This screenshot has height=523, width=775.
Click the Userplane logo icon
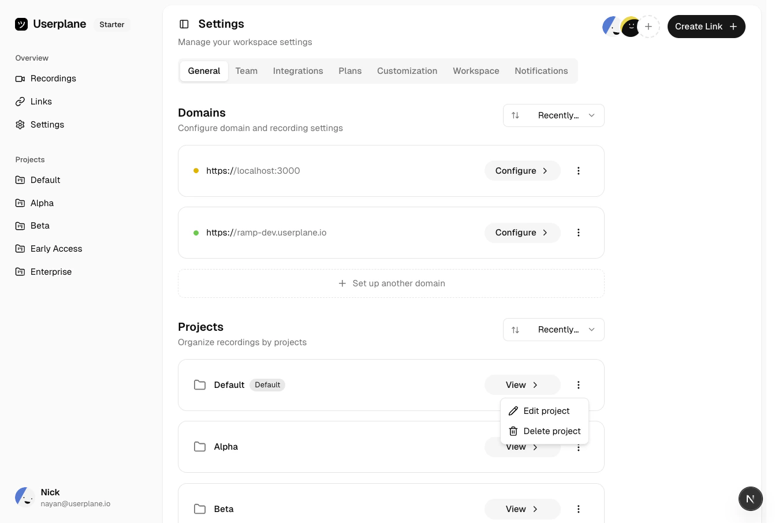click(x=21, y=24)
